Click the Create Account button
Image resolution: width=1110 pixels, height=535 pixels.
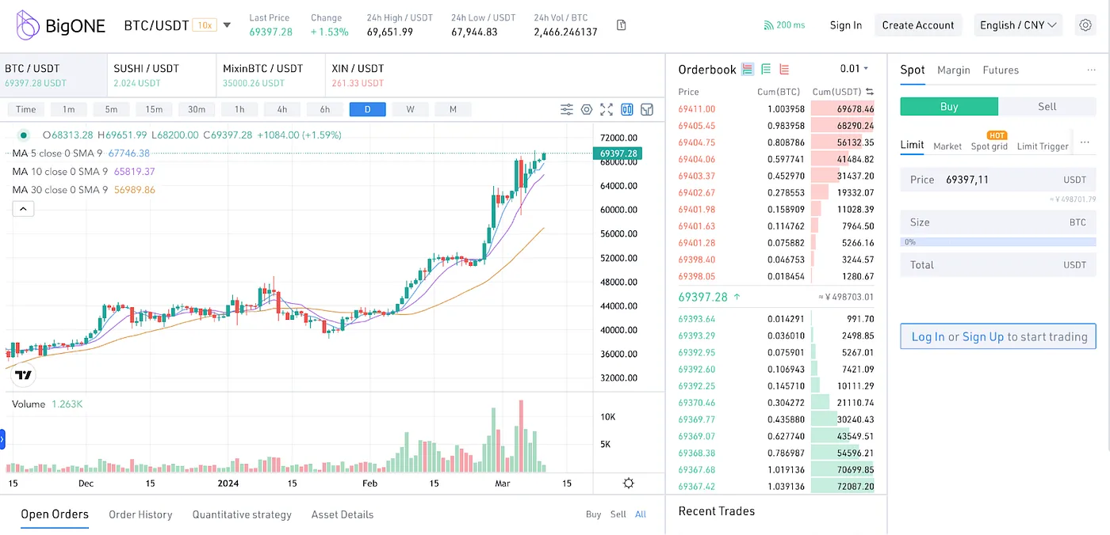[x=918, y=25]
